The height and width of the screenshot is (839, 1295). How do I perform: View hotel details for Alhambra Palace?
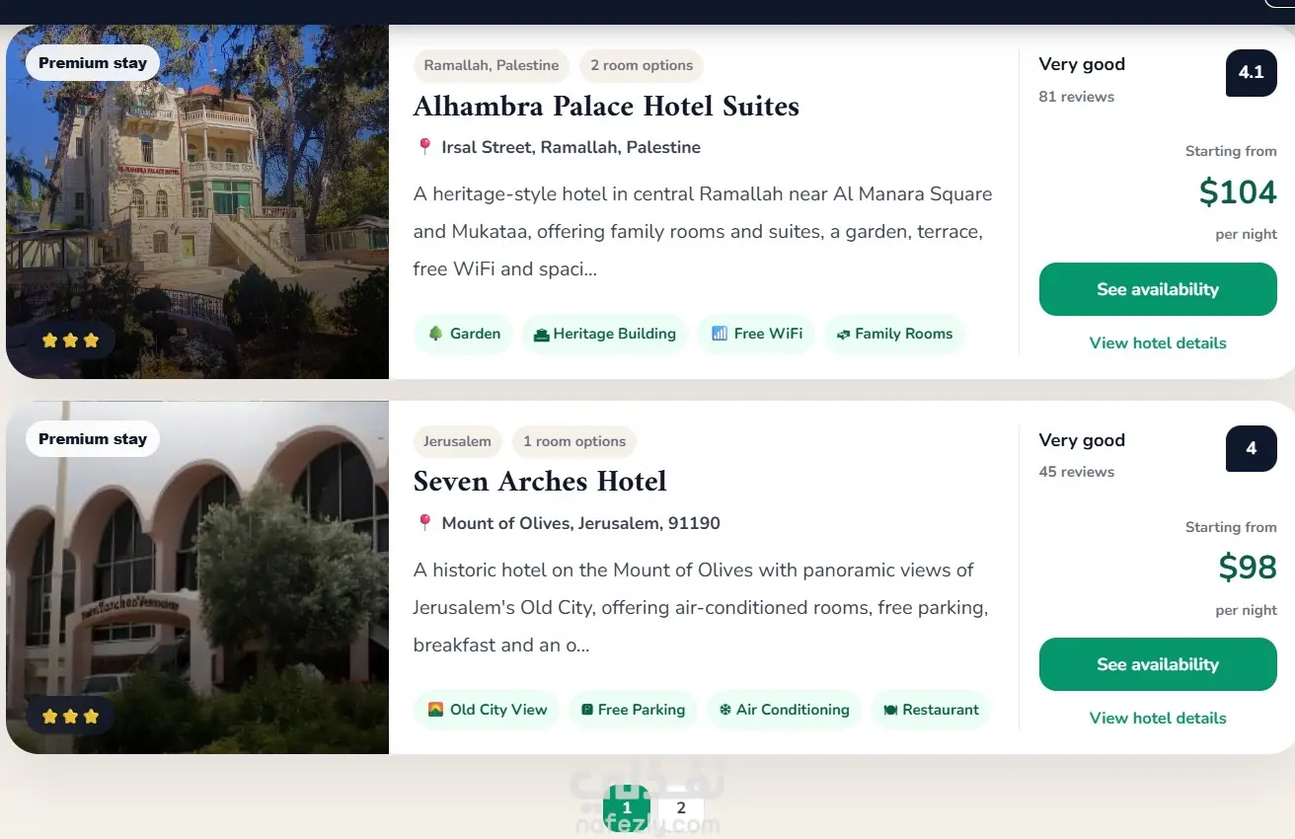pos(1158,343)
